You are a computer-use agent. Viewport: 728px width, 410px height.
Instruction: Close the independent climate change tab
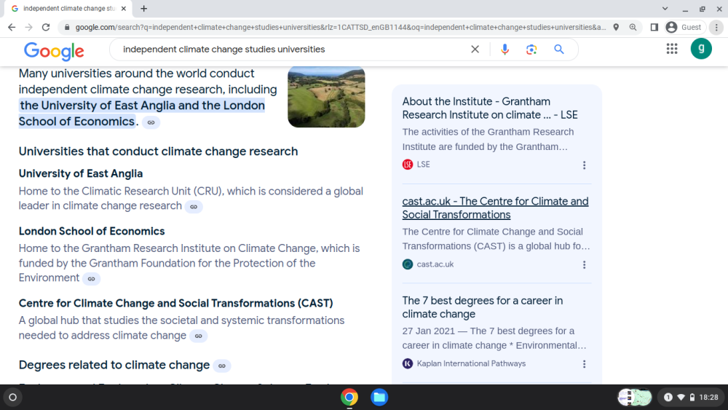tap(124, 8)
